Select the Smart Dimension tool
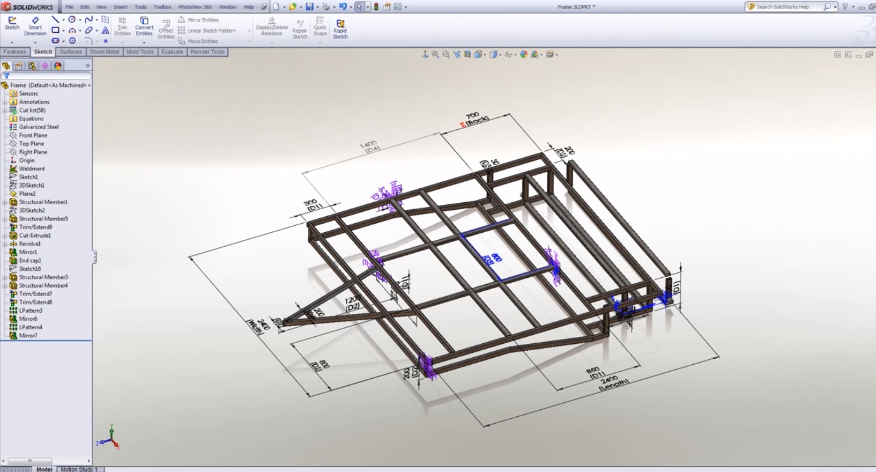876x472 pixels. click(x=35, y=26)
